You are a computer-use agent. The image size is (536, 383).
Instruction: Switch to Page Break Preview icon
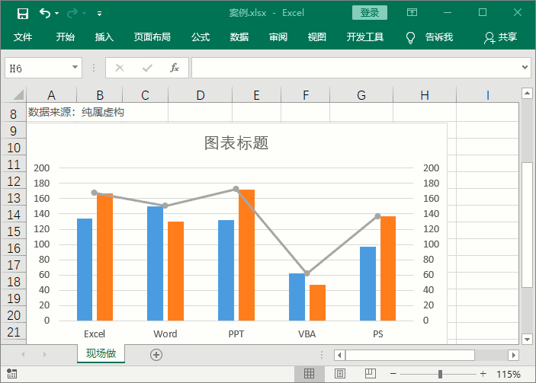pyautogui.click(x=370, y=374)
